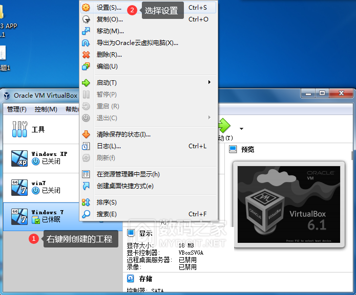The height and width of the screenshot is (295, 356).
Task: Click the 18 MB video memory value
Action: 186,245
